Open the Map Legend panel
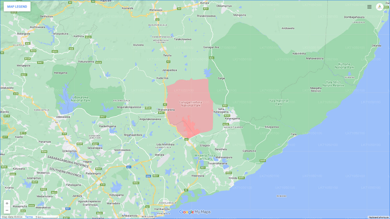This screenshot has width=390, height=219. [x=17, y=7]
